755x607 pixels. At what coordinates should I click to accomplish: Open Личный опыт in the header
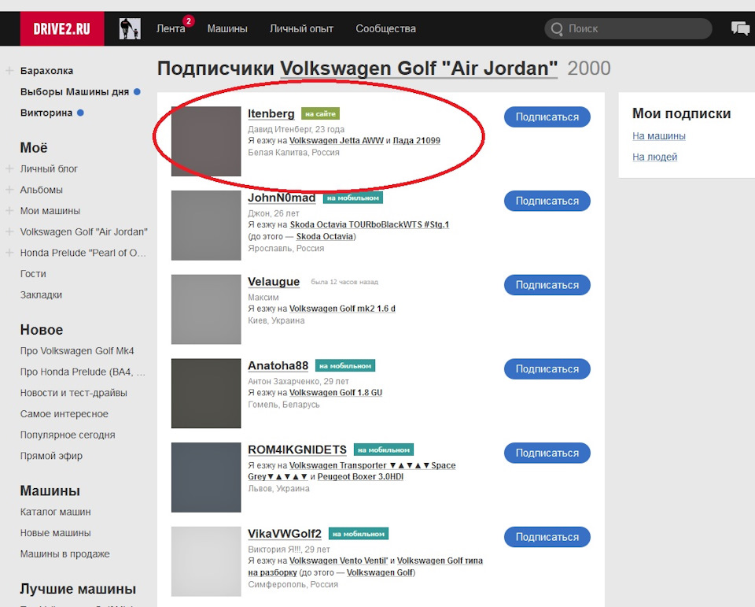[x=301, y=29]
